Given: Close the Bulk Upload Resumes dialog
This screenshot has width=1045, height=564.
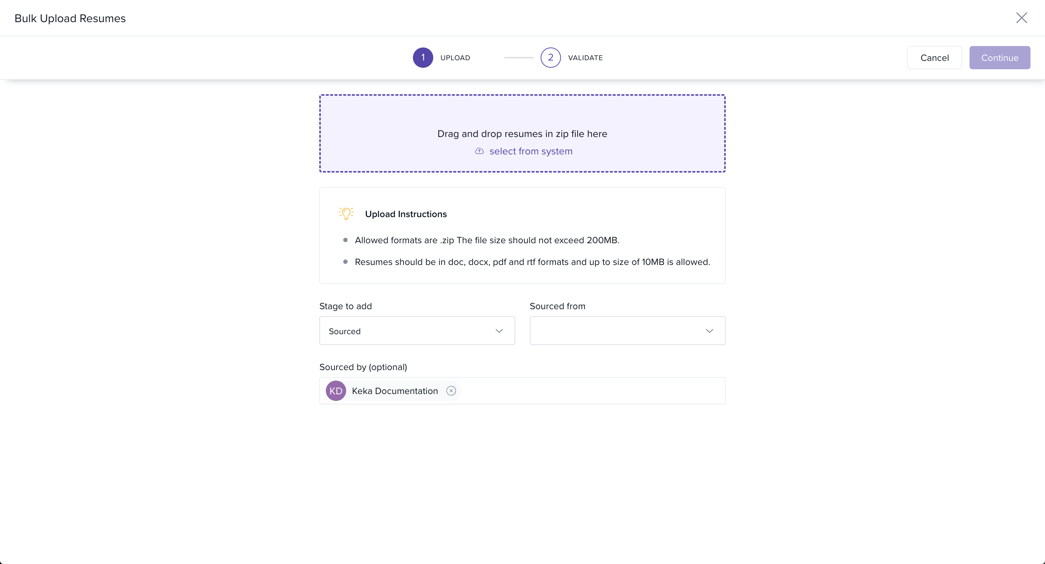Looking at the screenshot, I should (x=1021, y=18).
